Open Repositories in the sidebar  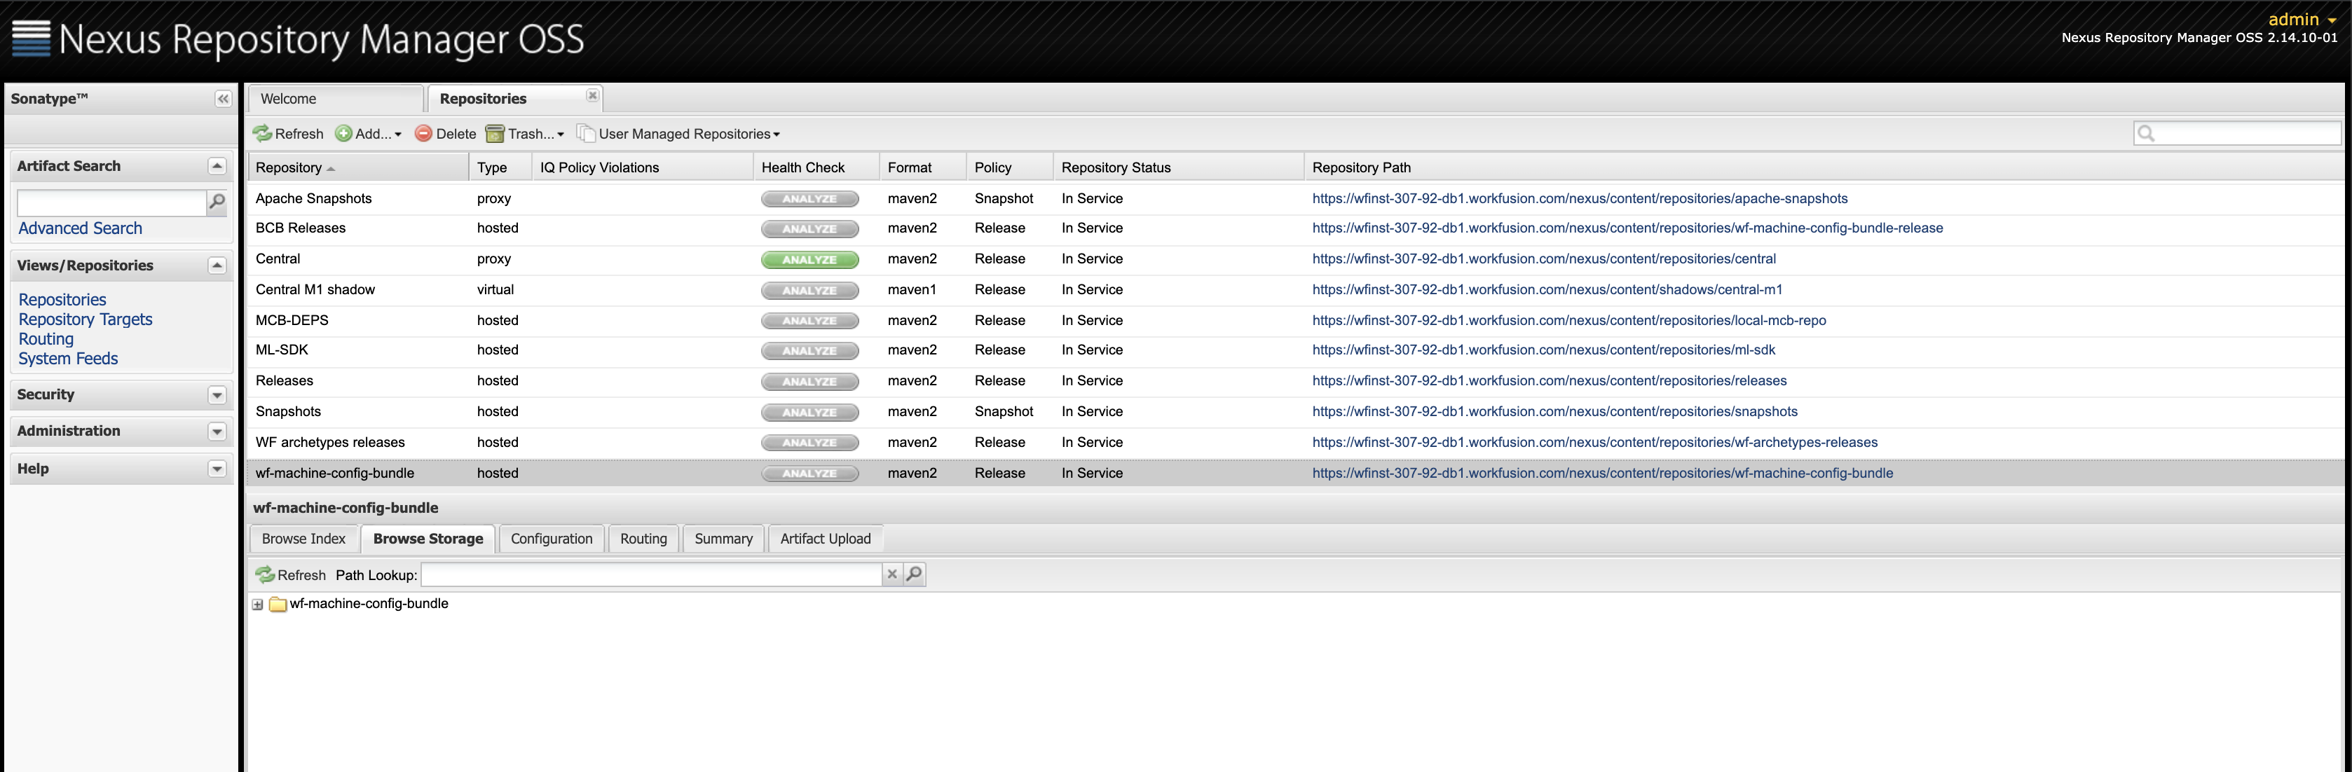click(62, 299)
